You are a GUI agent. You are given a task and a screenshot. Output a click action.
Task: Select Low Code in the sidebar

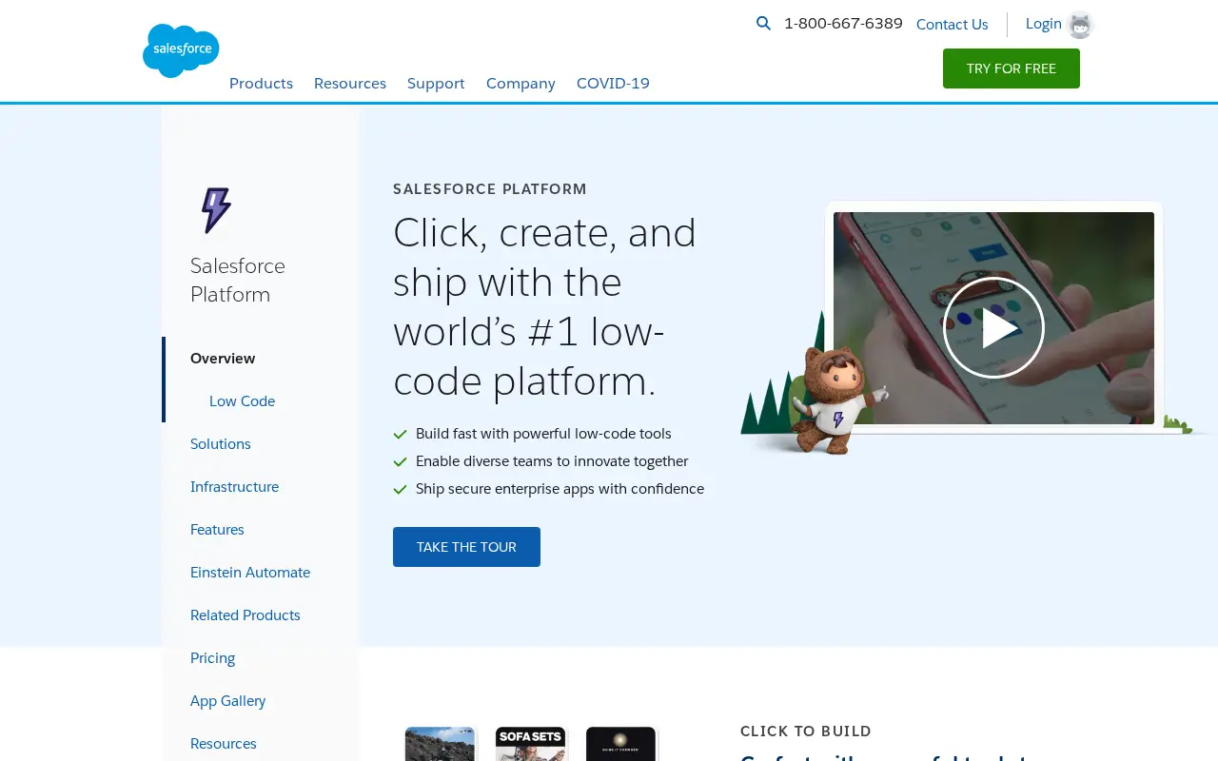tap(242, 401)
